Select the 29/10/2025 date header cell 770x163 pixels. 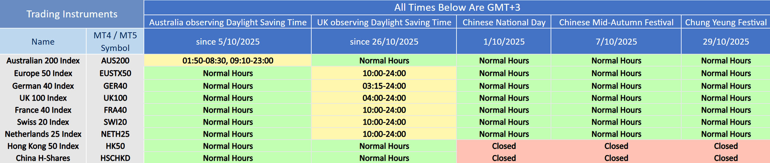tap(726, 41)
